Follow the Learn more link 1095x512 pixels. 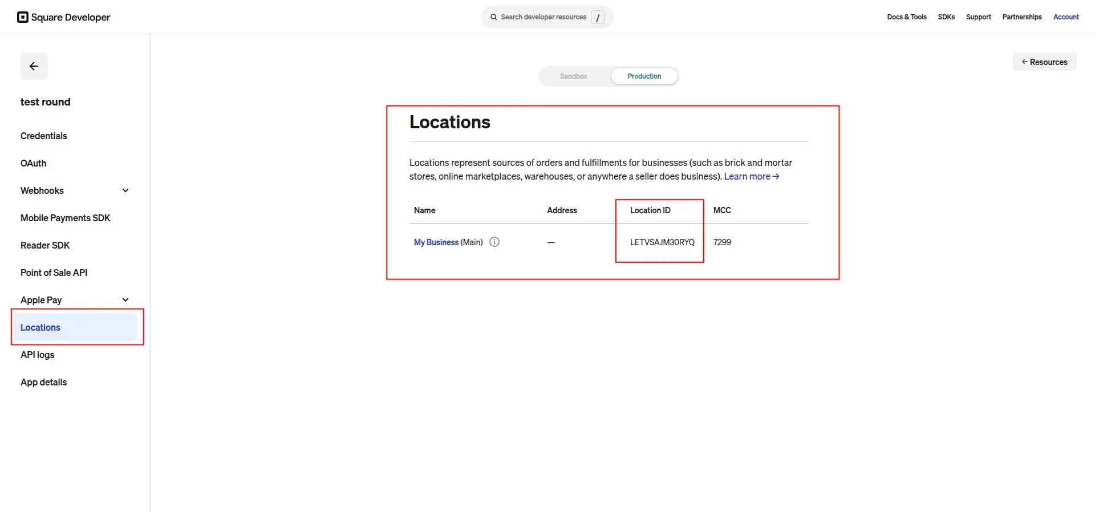coord(752,177)
